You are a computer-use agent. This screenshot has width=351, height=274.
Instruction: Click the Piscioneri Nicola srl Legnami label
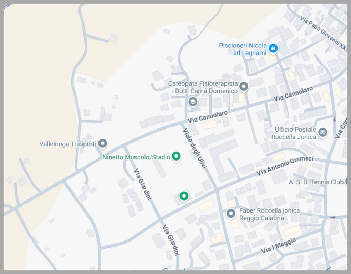coord(243,49)
